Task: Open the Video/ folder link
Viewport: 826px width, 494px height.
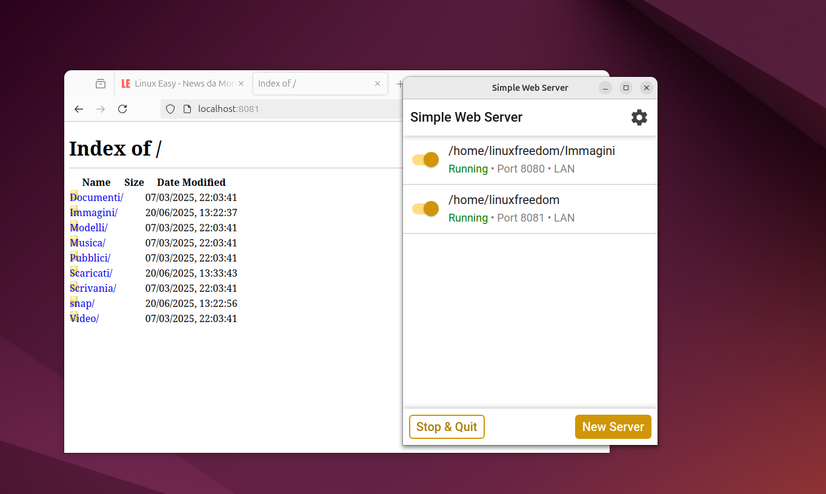Action: click(x=85, y=318)
